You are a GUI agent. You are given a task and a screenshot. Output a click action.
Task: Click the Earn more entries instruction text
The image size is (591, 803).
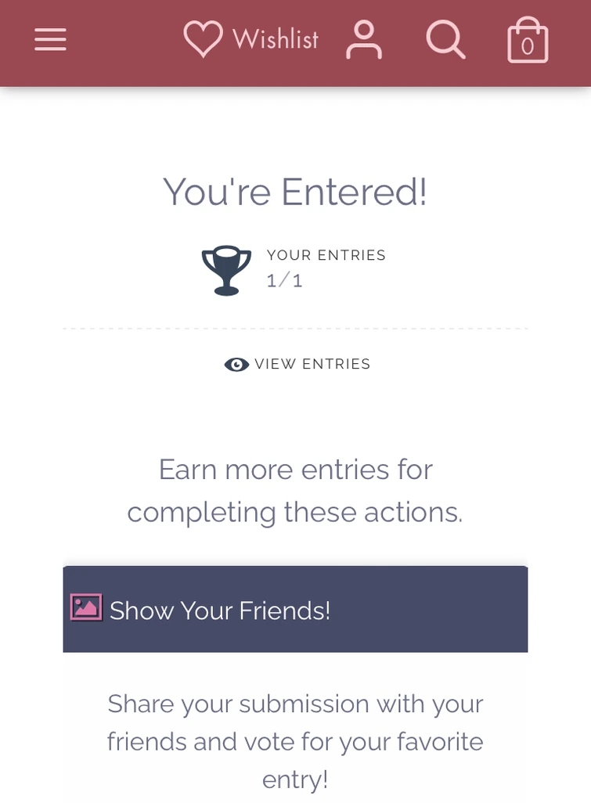pyautogui.click(x=295, y=491)
